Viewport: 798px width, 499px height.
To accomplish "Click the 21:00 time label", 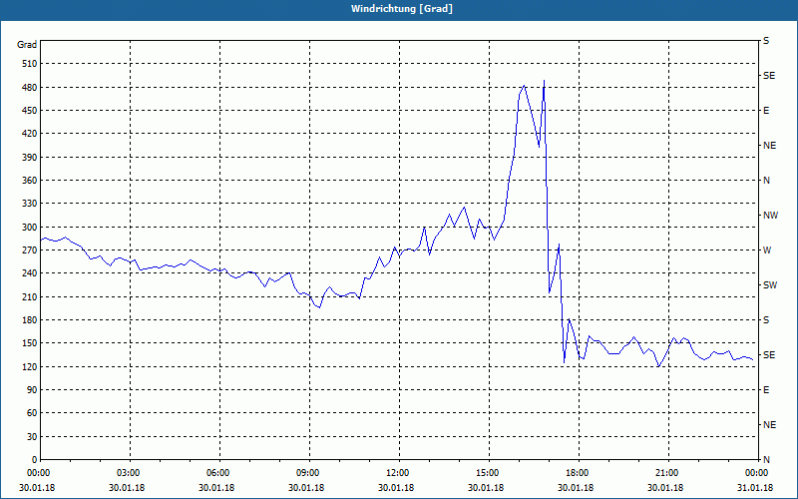I will pos(668,472).
